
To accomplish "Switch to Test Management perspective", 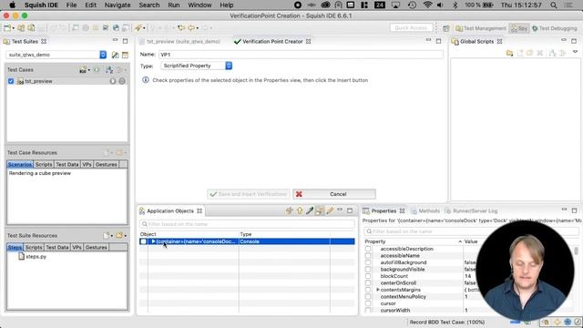I will click(x=481, y=28).
